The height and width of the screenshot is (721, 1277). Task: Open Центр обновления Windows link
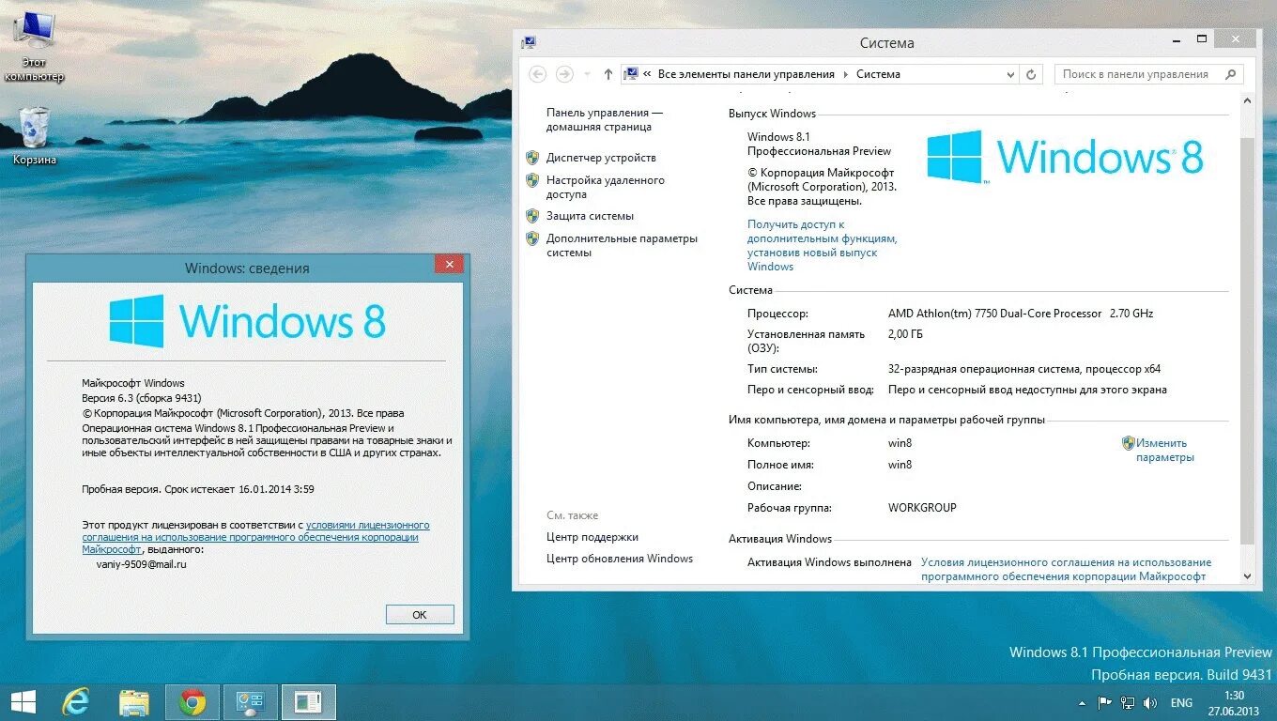pyautogui.click(x=620, y=559)
